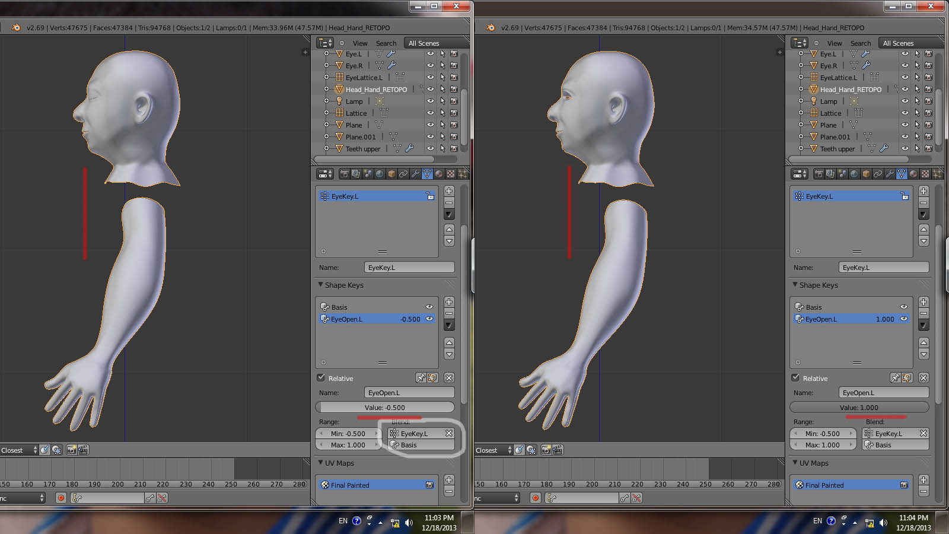Open World properties tab in left window
Image resolution: width=949 pixels, height=534 pixels.
[x=380, y=174]
